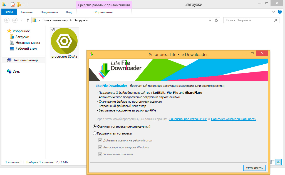
Task: Click the Explorer system icon in title bar
Action: (4, 4)
